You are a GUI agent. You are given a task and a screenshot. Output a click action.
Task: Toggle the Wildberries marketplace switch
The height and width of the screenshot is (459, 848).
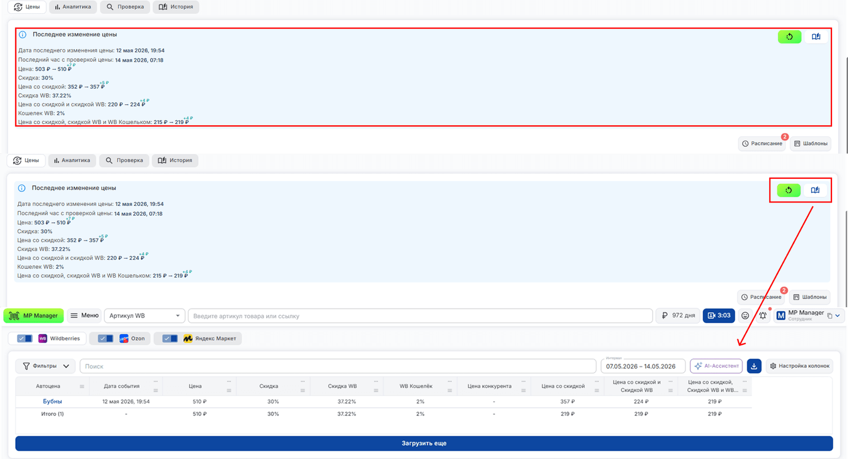coord(24,338)
